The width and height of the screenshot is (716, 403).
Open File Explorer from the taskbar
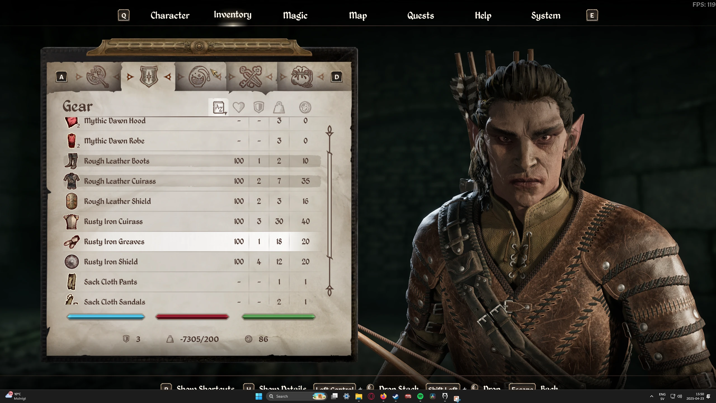pos(359,396)
